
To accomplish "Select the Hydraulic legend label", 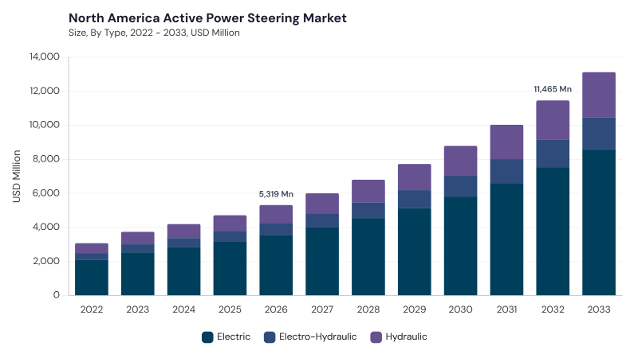I will (406, 337).
